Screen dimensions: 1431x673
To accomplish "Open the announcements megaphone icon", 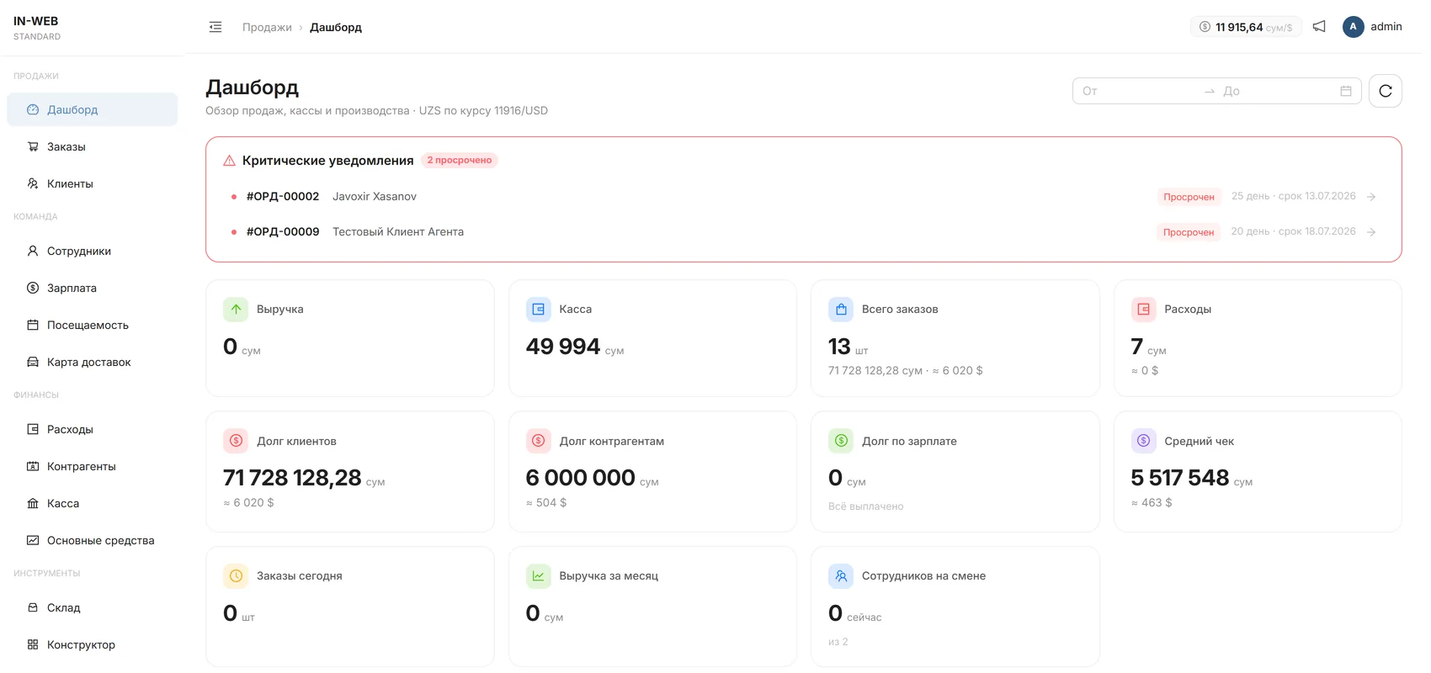I will pos(1319,27).
